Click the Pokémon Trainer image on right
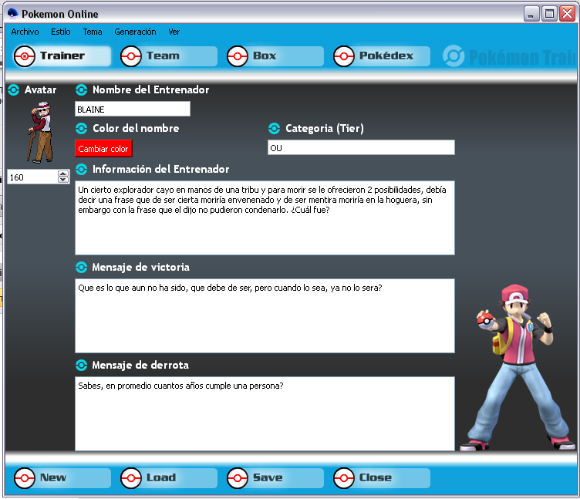Viewport: 580px width, 499px height. tap(518, 367)
